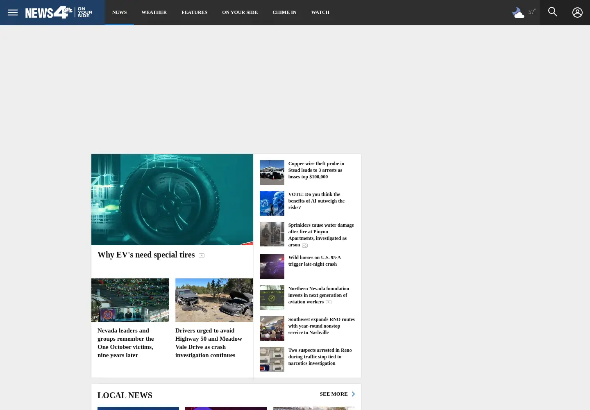Open the On Your Side menu item
The height and width of the screenshot is (410, 590).
click(x=240, y=12)
